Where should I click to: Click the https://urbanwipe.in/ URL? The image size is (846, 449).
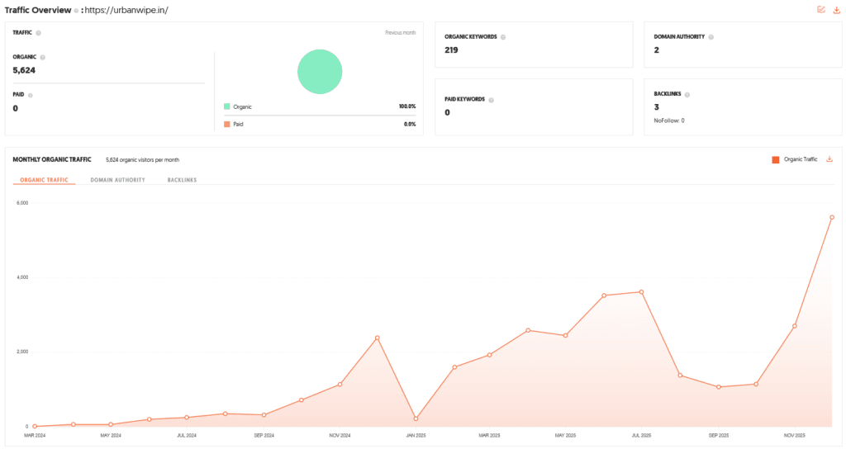(126, 10)
